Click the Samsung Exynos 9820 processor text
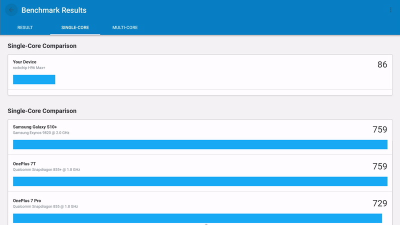 [42, 132]
